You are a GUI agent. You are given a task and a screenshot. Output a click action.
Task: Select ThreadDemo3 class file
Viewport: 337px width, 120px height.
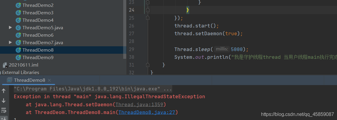tap(38, 13)
